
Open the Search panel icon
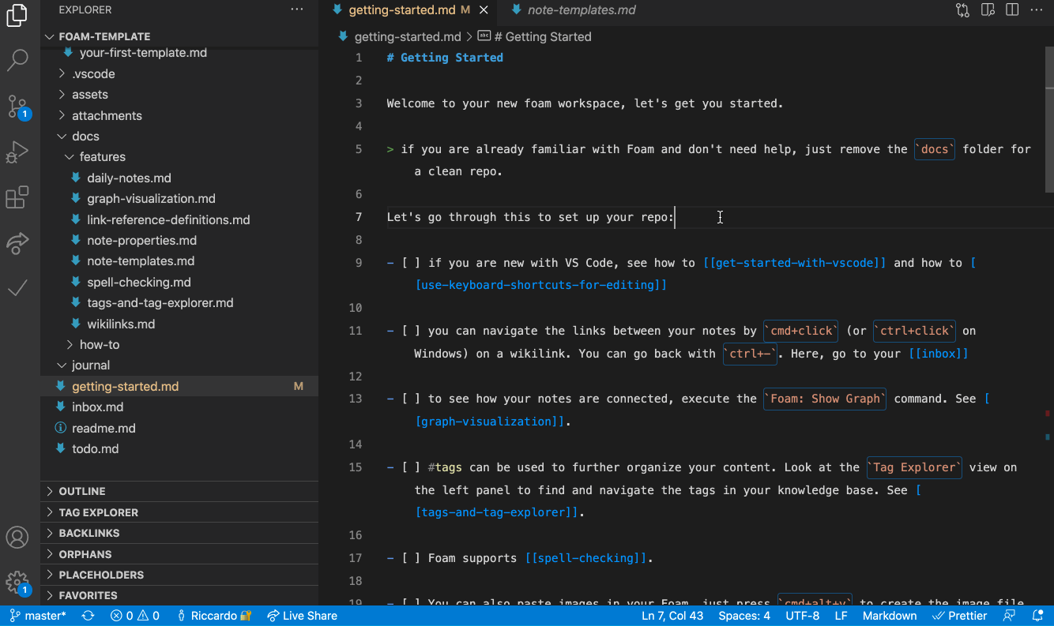point(18,60)
